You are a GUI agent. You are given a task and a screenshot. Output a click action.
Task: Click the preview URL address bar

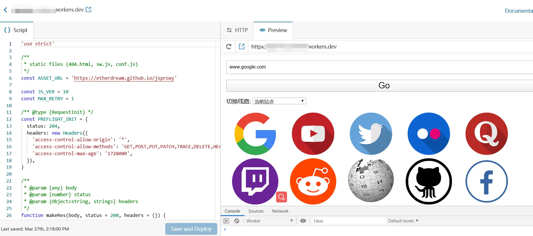click(x=391, y=47)
